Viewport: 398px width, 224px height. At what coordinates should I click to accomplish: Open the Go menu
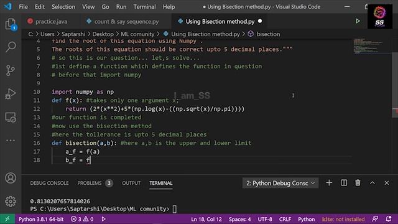tap(105, 7)
